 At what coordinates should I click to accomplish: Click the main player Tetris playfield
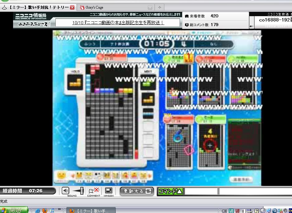coord(110,111)
